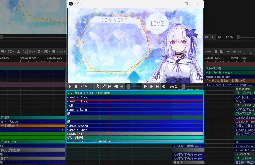Click skip-to-end button in the main window behind
The width and height of the screenshot is (255, 165).
[213, 37]
